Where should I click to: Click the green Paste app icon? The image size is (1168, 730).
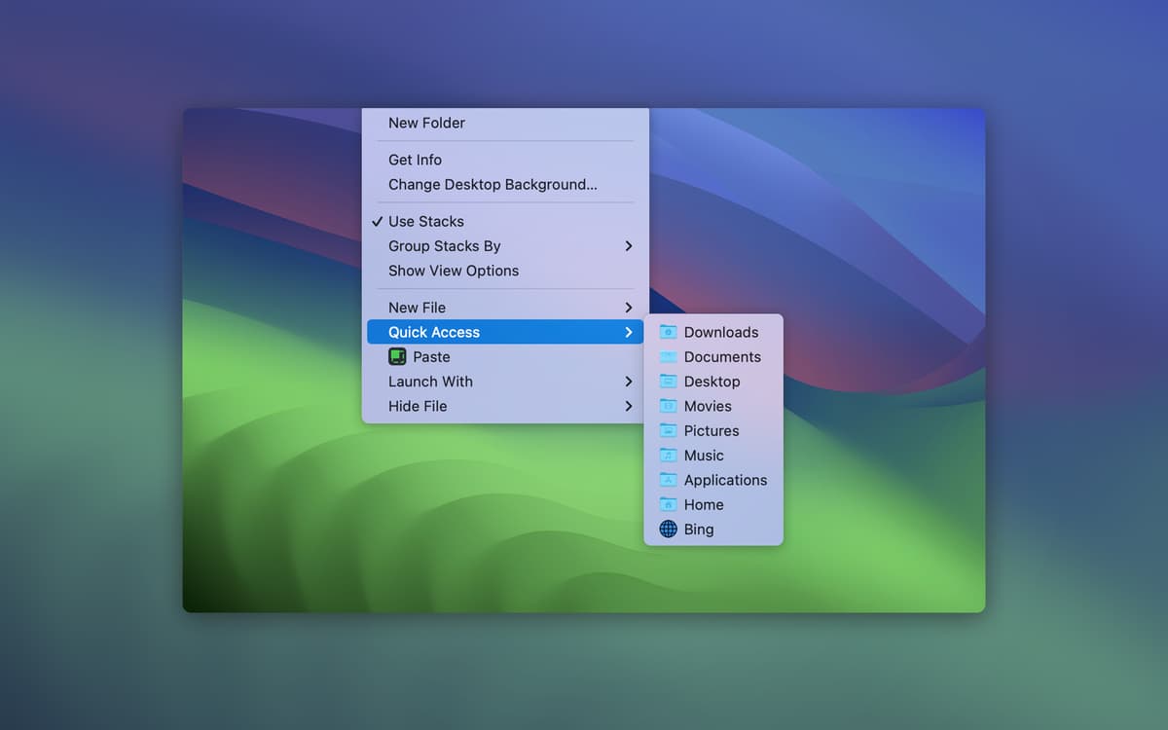(x=397, y=357)
